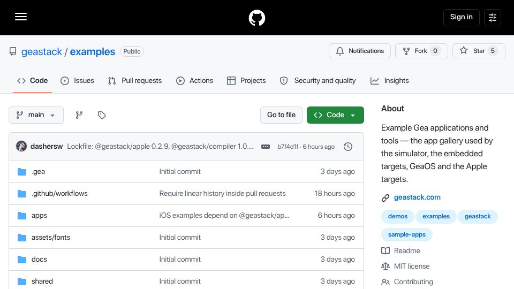Fork the repository

[421, 51]
